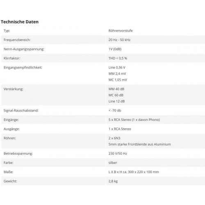Click the Röhrenvorstufe value
205x205 pixels.
[121, 31]
